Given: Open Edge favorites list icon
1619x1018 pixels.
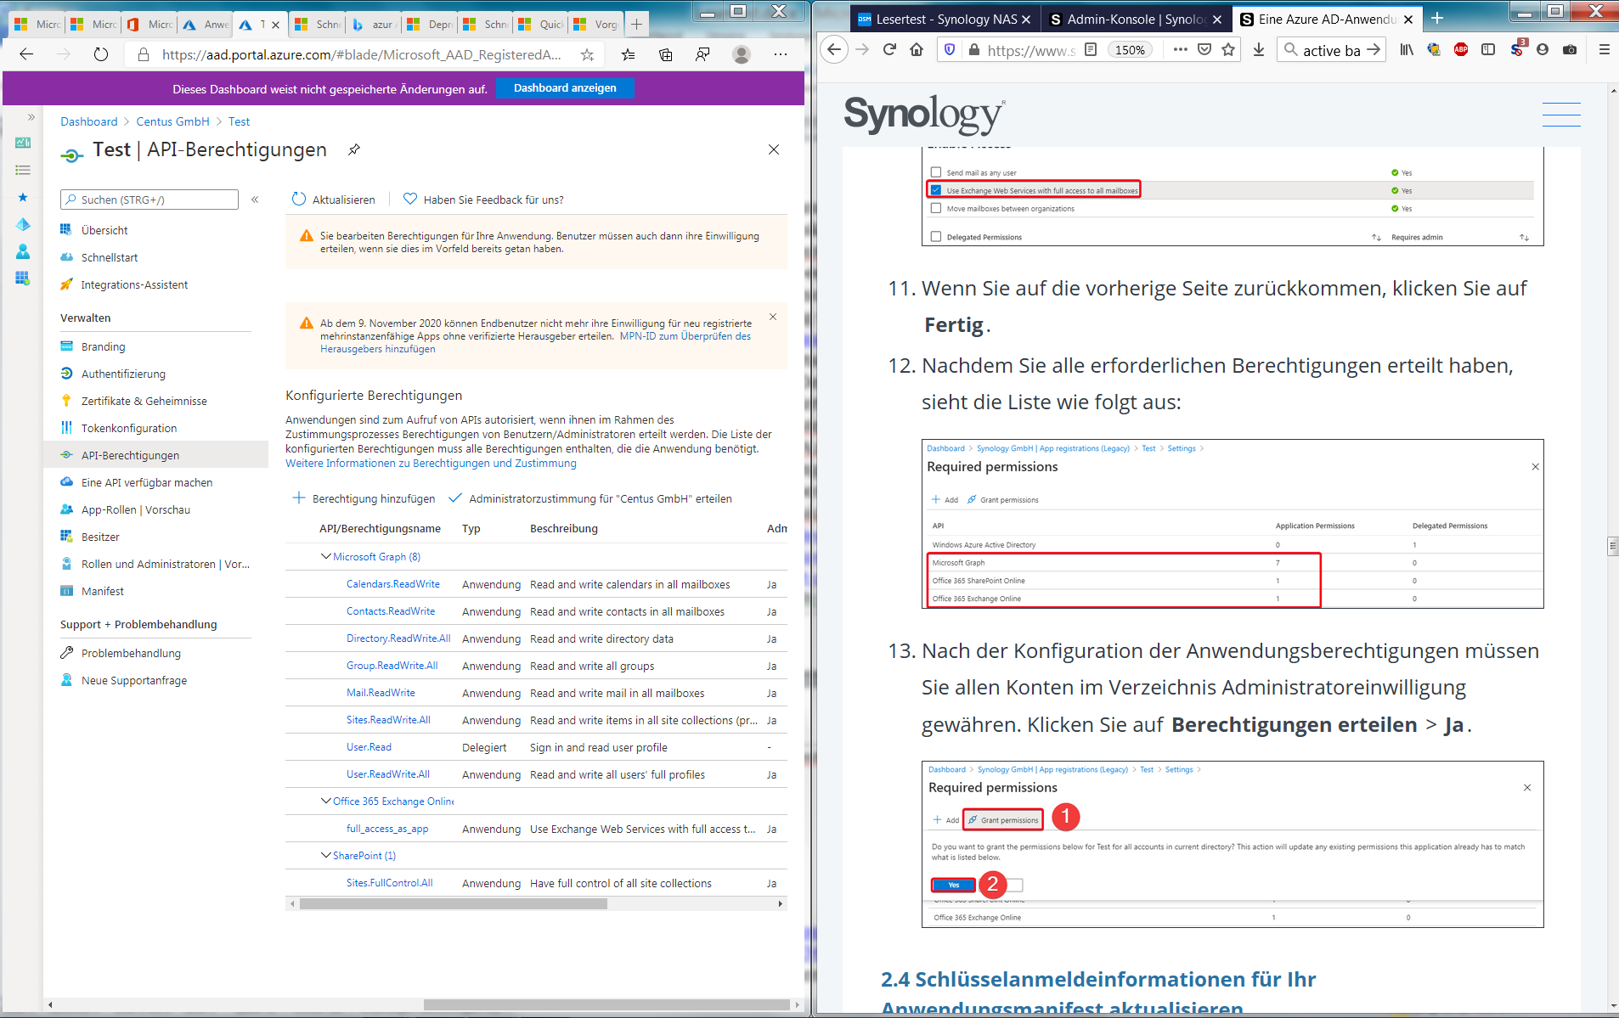Looking at the screenshot, I should [x=628, y=54].
